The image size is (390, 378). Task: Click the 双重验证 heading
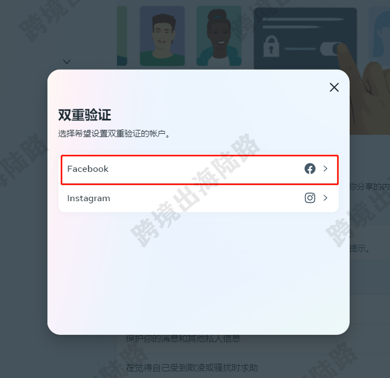pyautogui.click(x=84, y=115)
